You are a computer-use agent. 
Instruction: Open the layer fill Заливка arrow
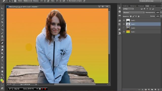pyautogui.click(x=161, y=16)
